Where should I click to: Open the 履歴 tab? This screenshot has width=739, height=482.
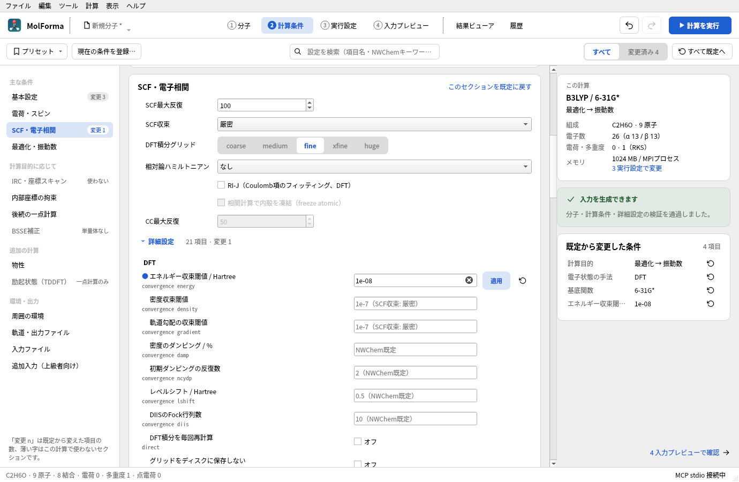point(516,26)
